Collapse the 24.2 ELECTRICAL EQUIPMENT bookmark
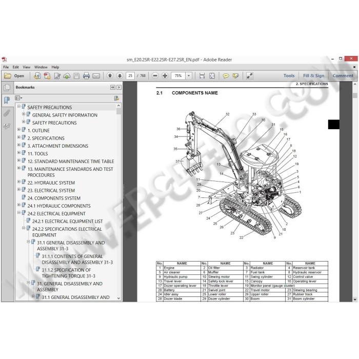Screen dimensions: 359x359 tap(19, 212)
